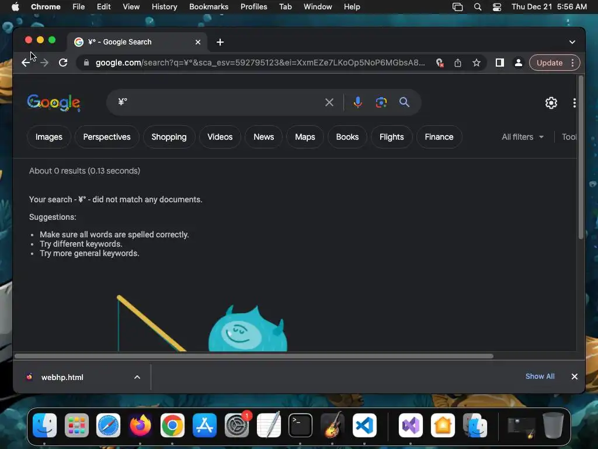
Task: Open System Settings from the Dock
Action: click(x=237, y=426)
